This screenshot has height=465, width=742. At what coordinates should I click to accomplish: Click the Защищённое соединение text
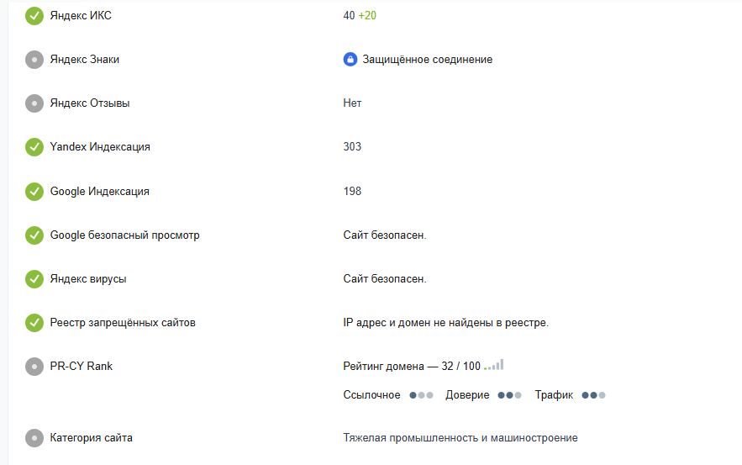427,60
